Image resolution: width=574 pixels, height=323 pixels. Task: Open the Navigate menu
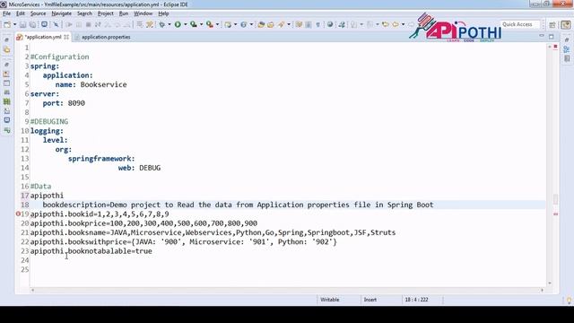pos(62,13)
